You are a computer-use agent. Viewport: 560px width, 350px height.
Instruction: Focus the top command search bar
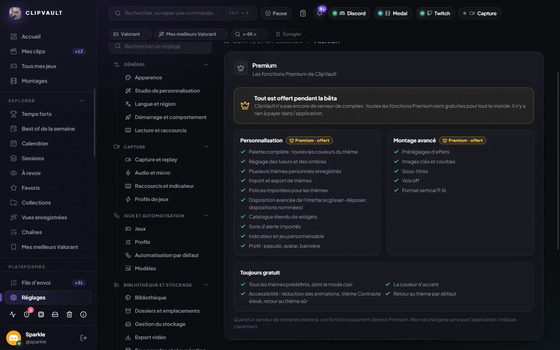point(183,13)
